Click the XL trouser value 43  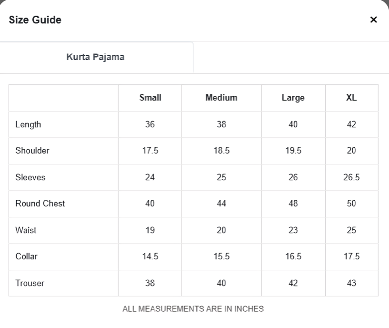(x=351, y=283)
